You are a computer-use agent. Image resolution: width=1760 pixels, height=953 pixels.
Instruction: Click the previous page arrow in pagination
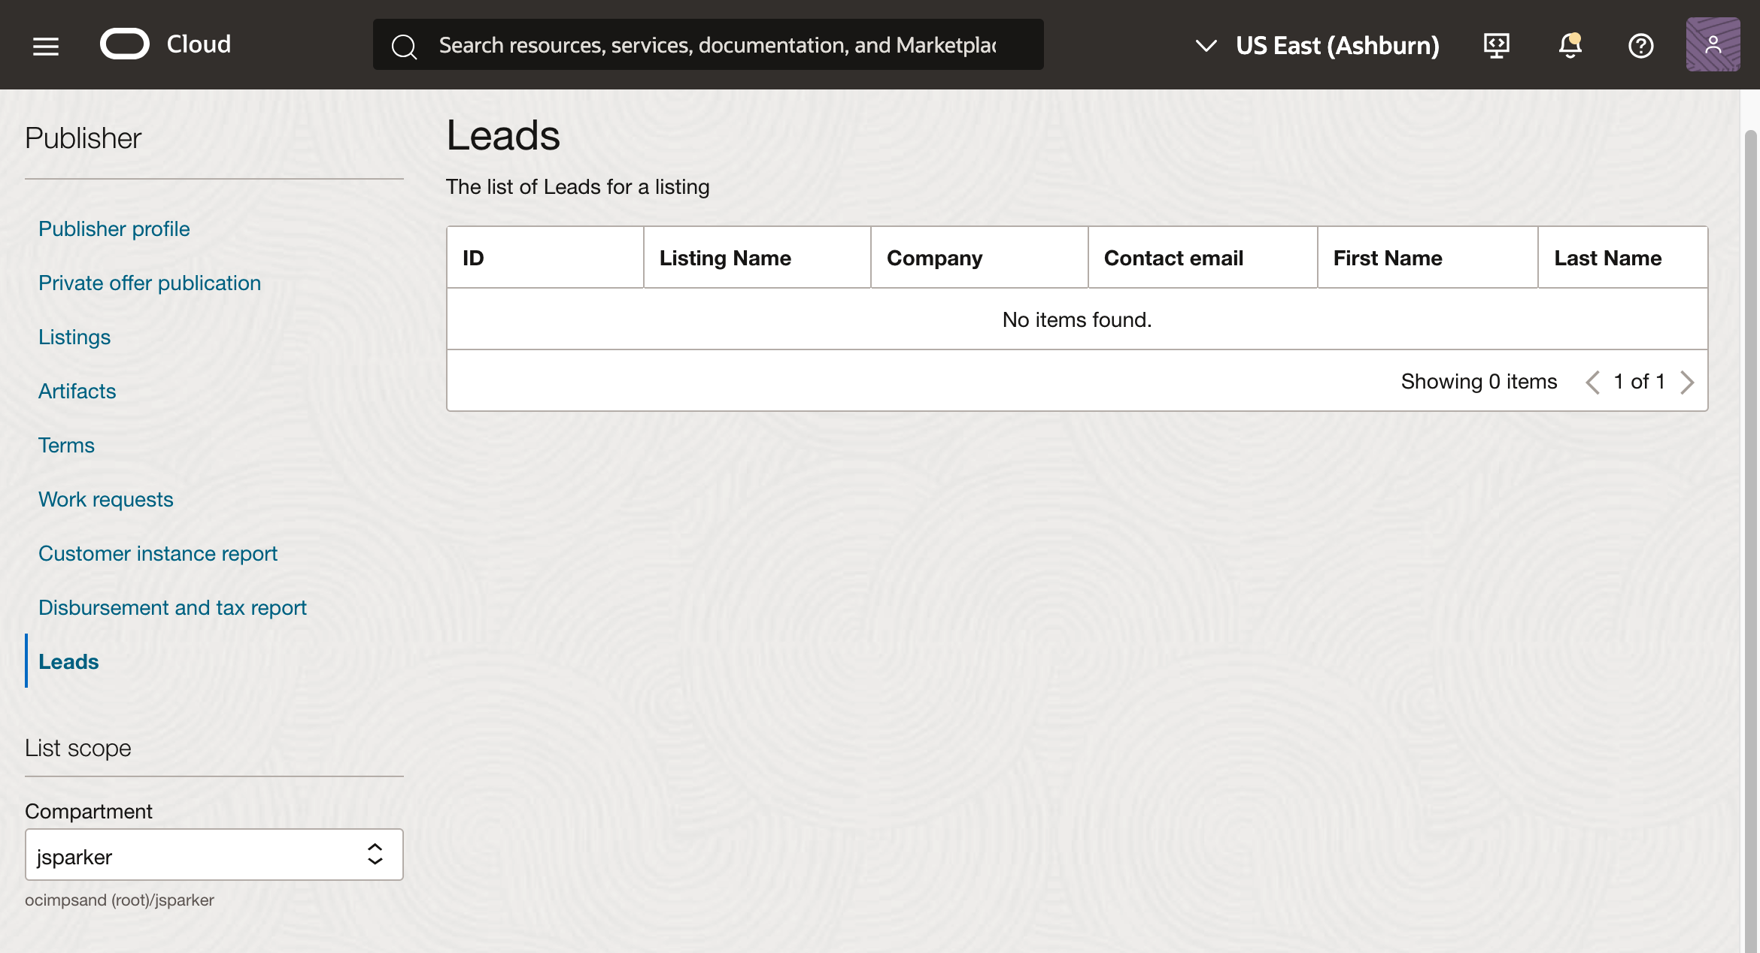(x=1592, y=382)
